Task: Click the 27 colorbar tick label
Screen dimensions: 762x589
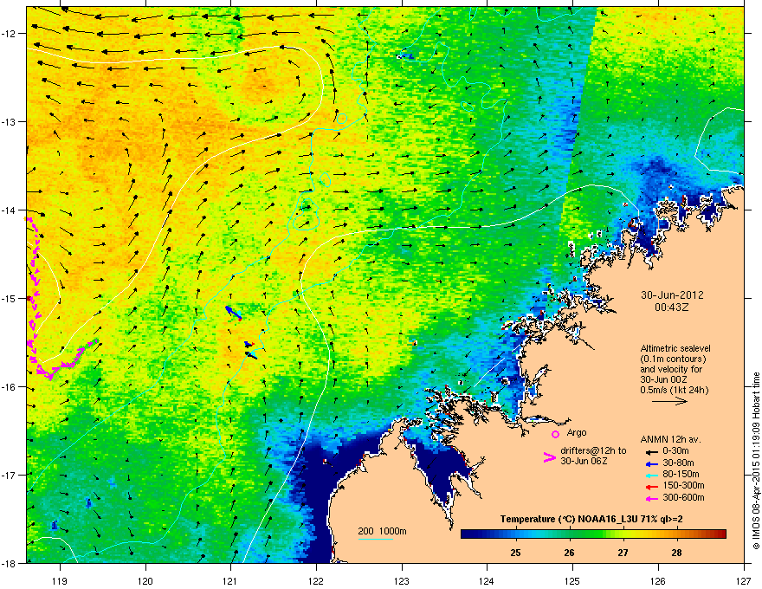Action: click(x=623, y=553)
